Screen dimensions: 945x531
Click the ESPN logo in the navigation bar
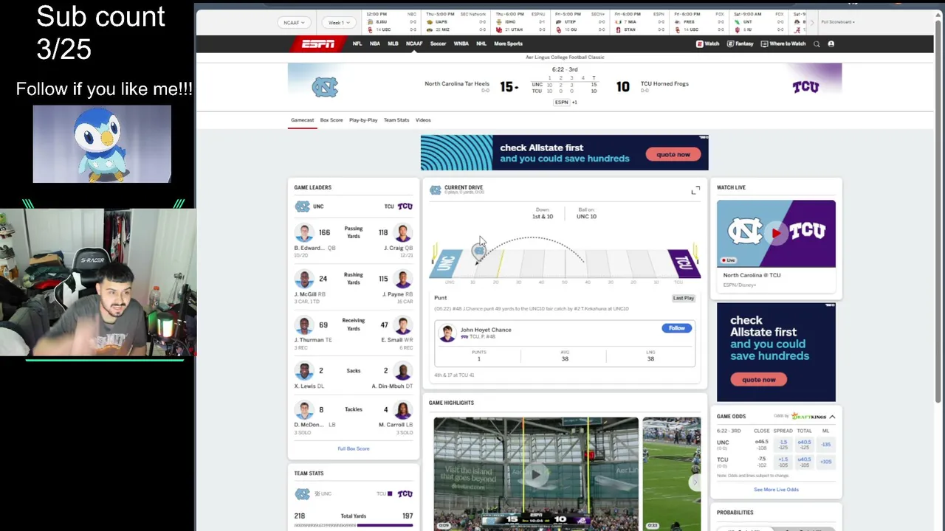pyautogui.click(x=318, y=44)
